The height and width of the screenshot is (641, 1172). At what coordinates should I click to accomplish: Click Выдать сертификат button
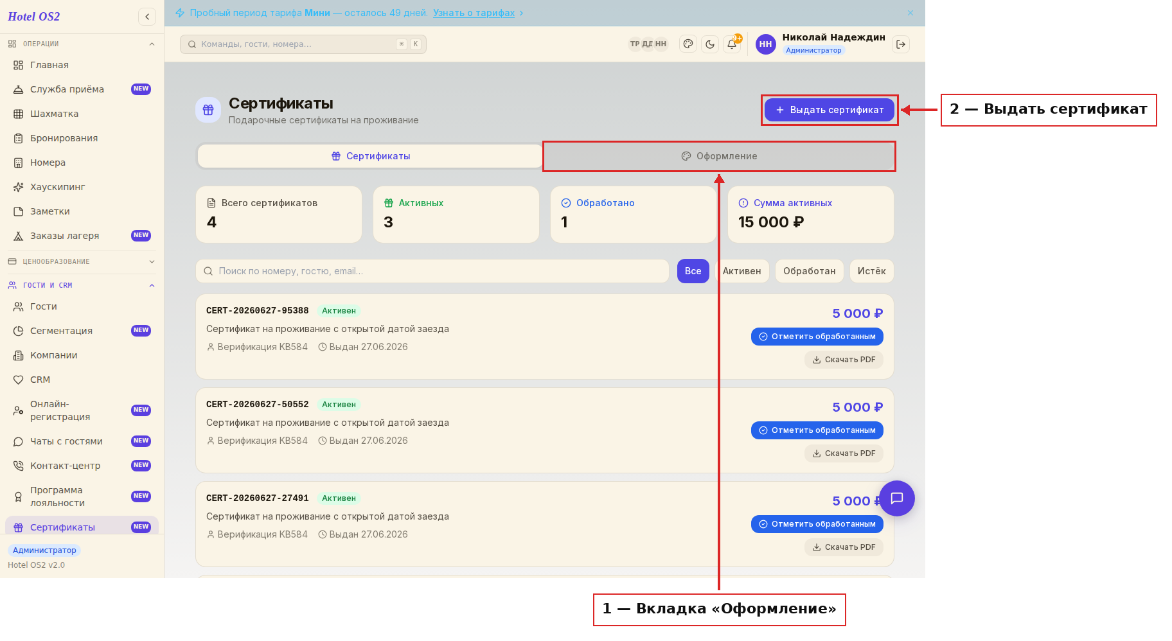(x=830, y=110)
